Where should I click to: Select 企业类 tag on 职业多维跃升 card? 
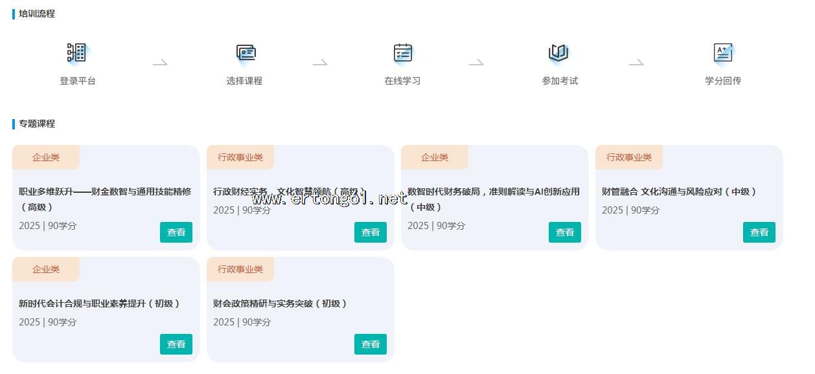(x=46, y=157)
